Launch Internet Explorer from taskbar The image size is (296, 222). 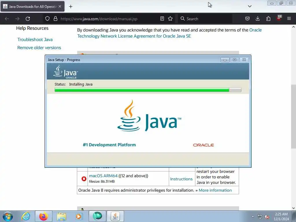tap(26, 216)
